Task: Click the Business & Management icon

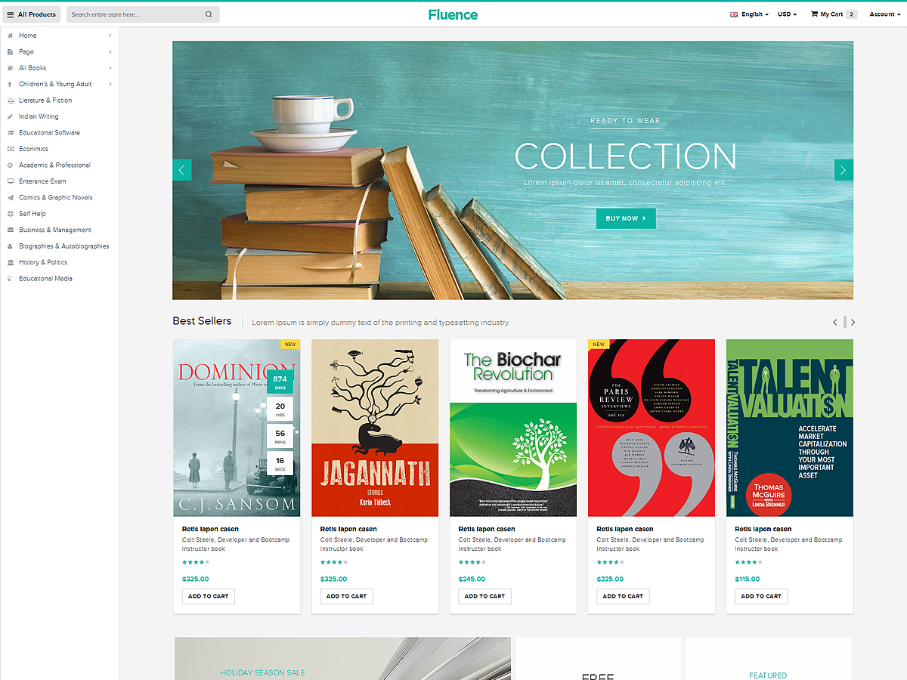Action: point(11,230)
